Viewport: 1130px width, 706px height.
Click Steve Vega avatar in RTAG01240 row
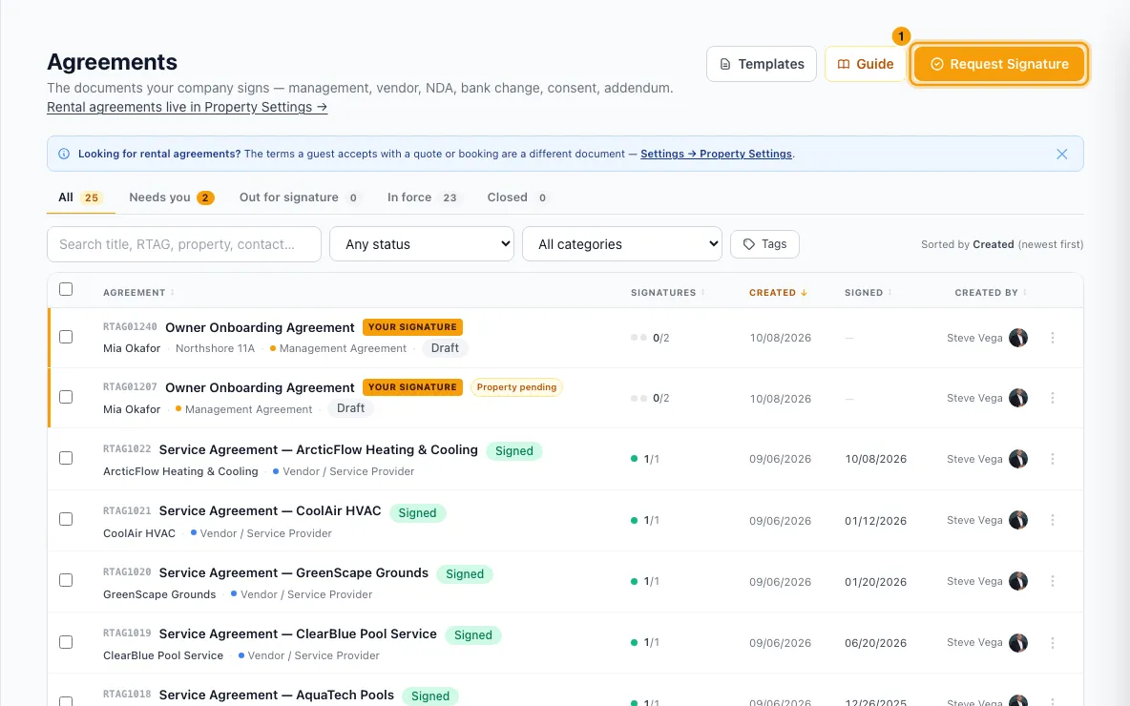pos(1018,337)
